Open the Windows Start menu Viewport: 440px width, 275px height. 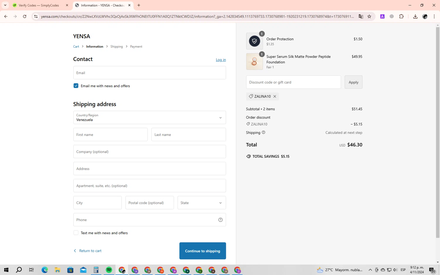tap(6, 270)
